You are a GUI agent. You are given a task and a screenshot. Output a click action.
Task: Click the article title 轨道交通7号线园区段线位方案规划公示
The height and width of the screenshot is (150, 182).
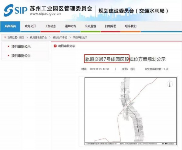coord(125,59)
